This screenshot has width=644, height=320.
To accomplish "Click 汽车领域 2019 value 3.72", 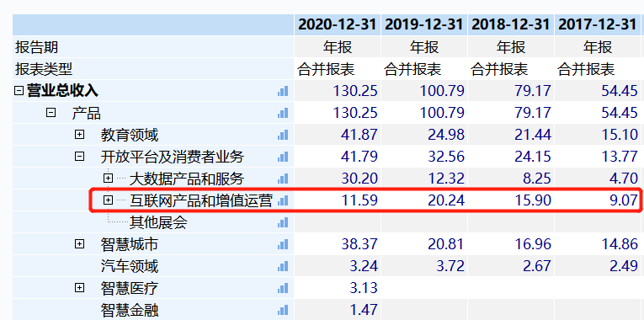I will (x=450, y=266).
